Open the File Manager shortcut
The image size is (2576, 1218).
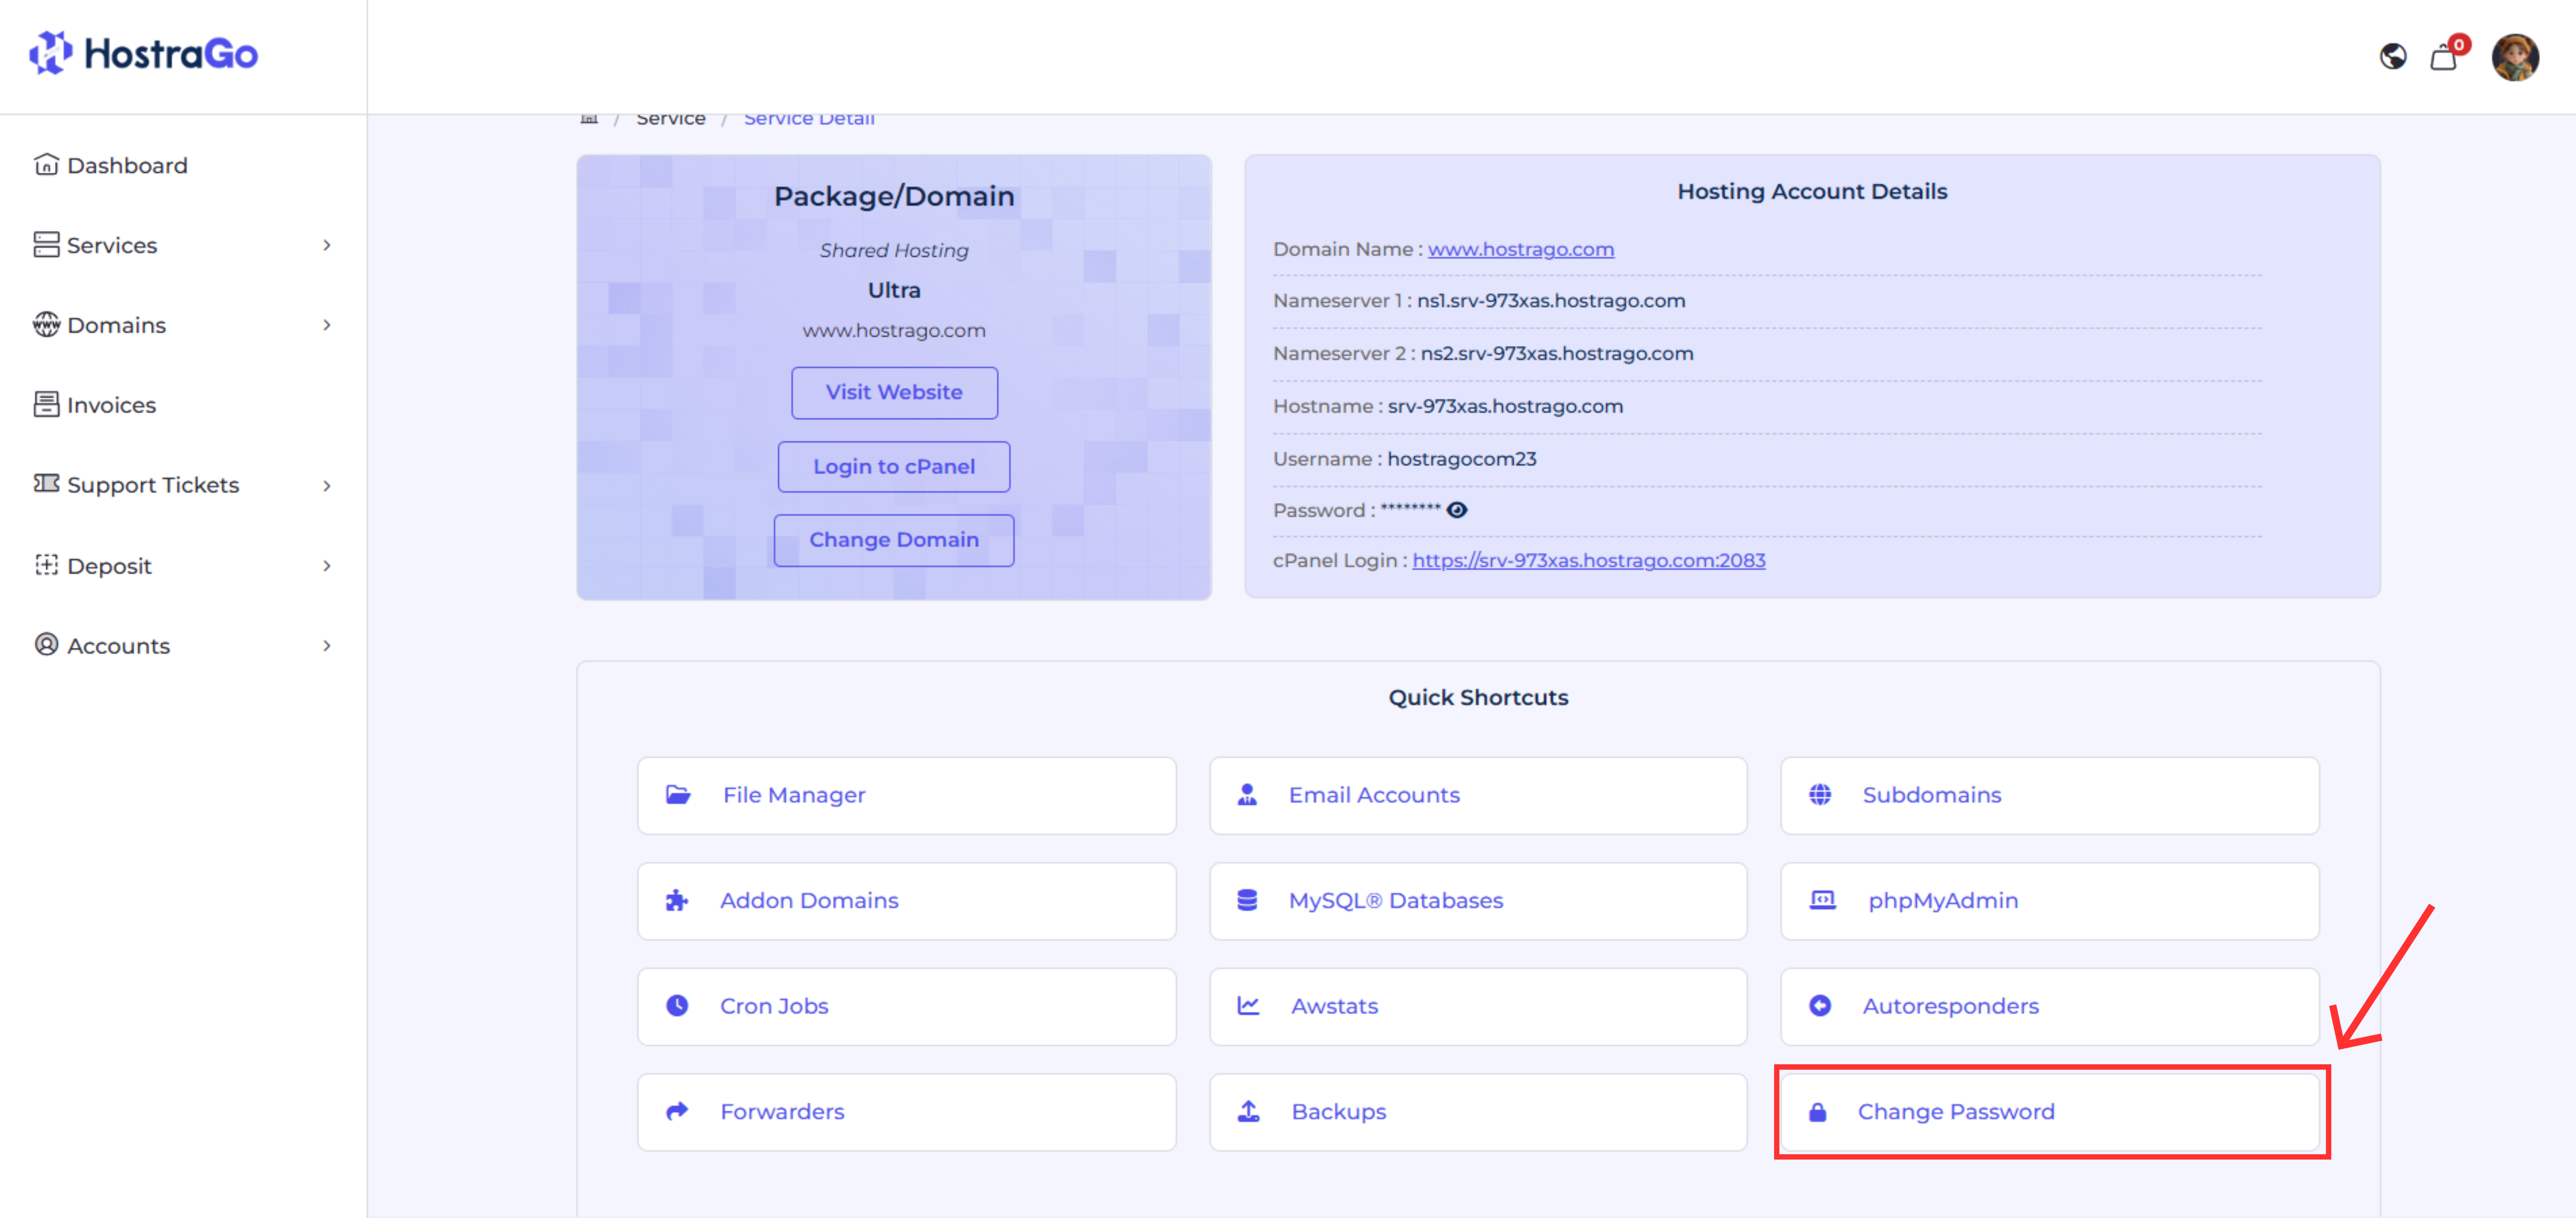point(906,795)
